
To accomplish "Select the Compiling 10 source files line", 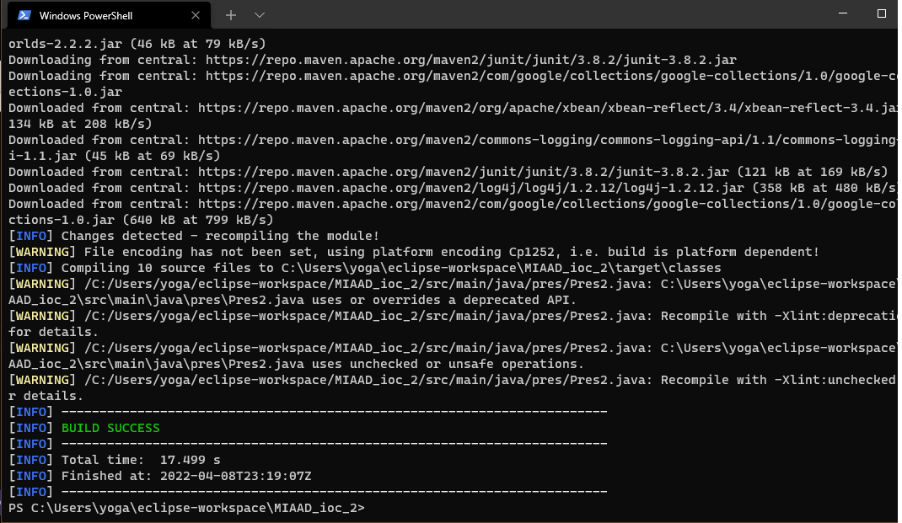I will 295,268.
